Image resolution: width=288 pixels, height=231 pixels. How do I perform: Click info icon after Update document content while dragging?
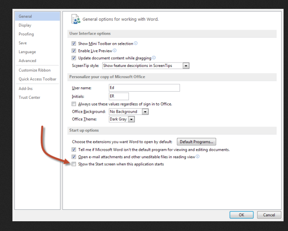[154, 58]
